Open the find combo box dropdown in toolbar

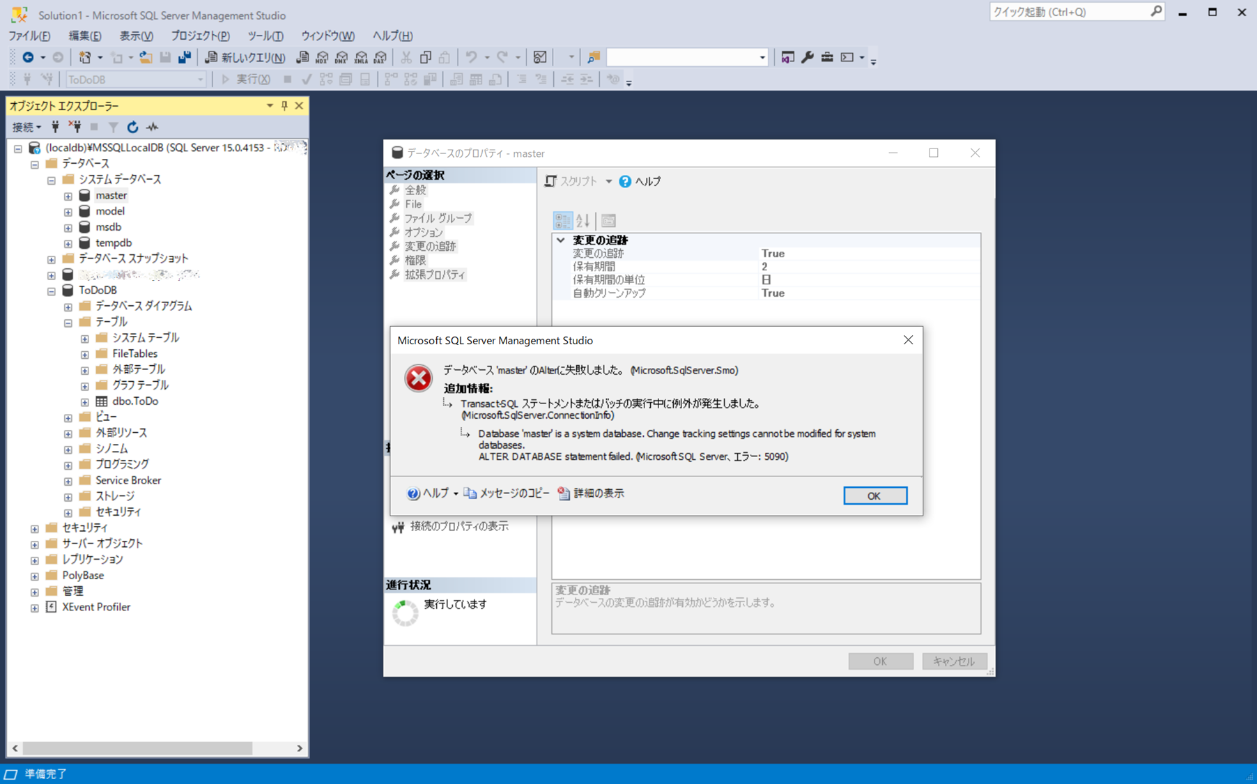(762, 57)
